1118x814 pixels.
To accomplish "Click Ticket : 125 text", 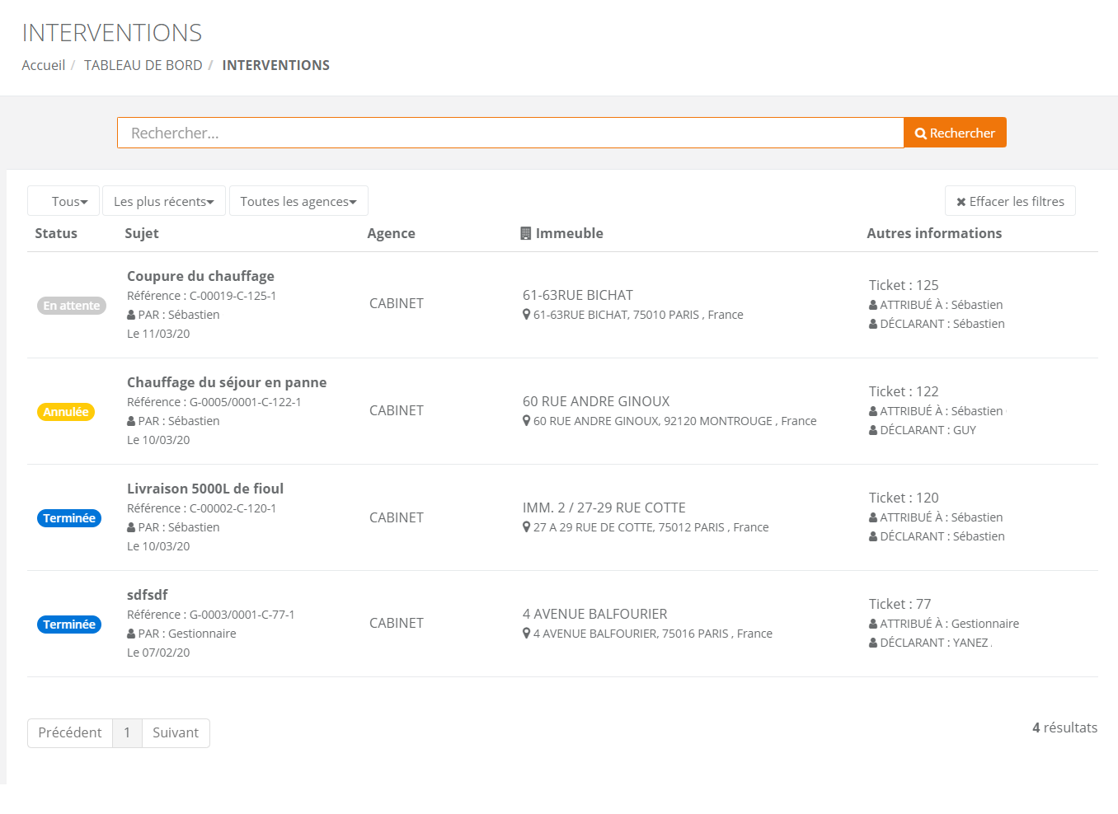I will [x=904, y=285].
